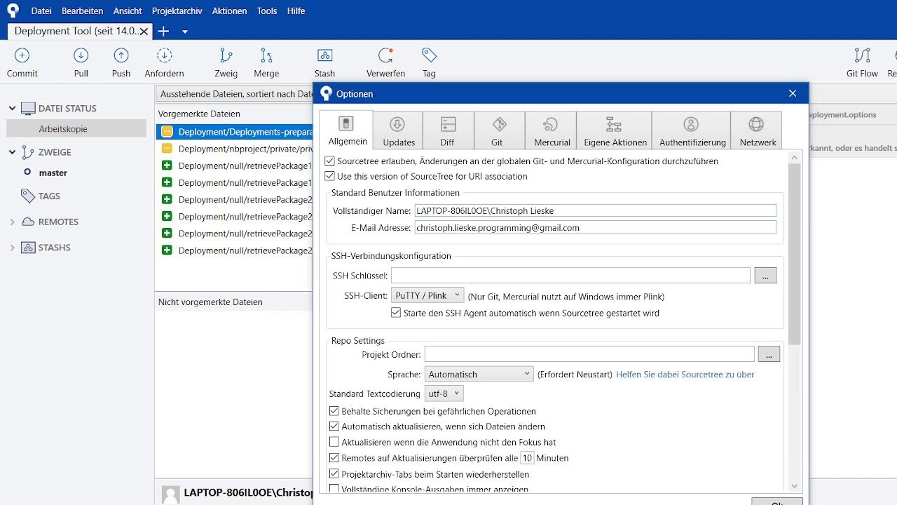Switch to the Diff options tab
The height and width of the screenshot is (505, 897).
(x=447, y=130)
